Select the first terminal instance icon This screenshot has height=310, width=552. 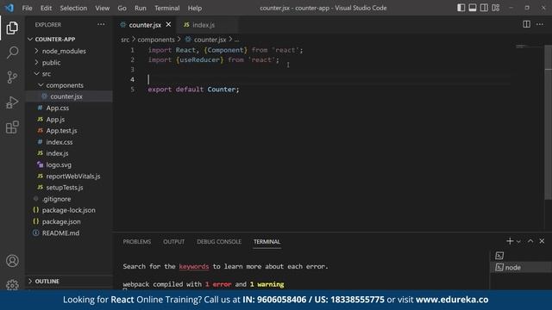point(499,256)
